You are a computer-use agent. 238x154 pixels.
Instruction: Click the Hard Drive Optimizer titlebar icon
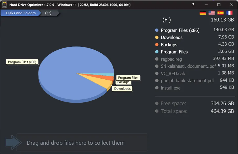point(4,4)
